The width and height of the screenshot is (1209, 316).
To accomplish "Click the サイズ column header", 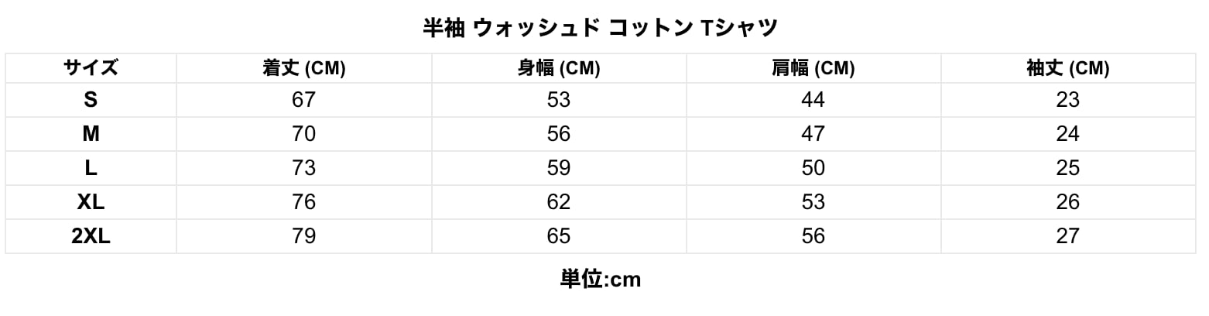I will coord(91,68).
